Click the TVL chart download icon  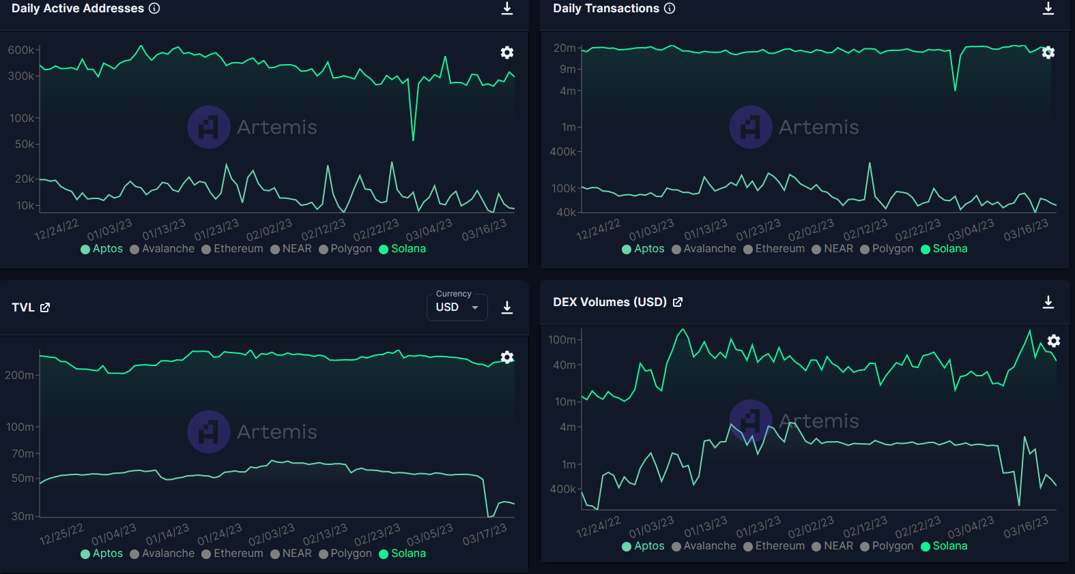coord(507,307)
